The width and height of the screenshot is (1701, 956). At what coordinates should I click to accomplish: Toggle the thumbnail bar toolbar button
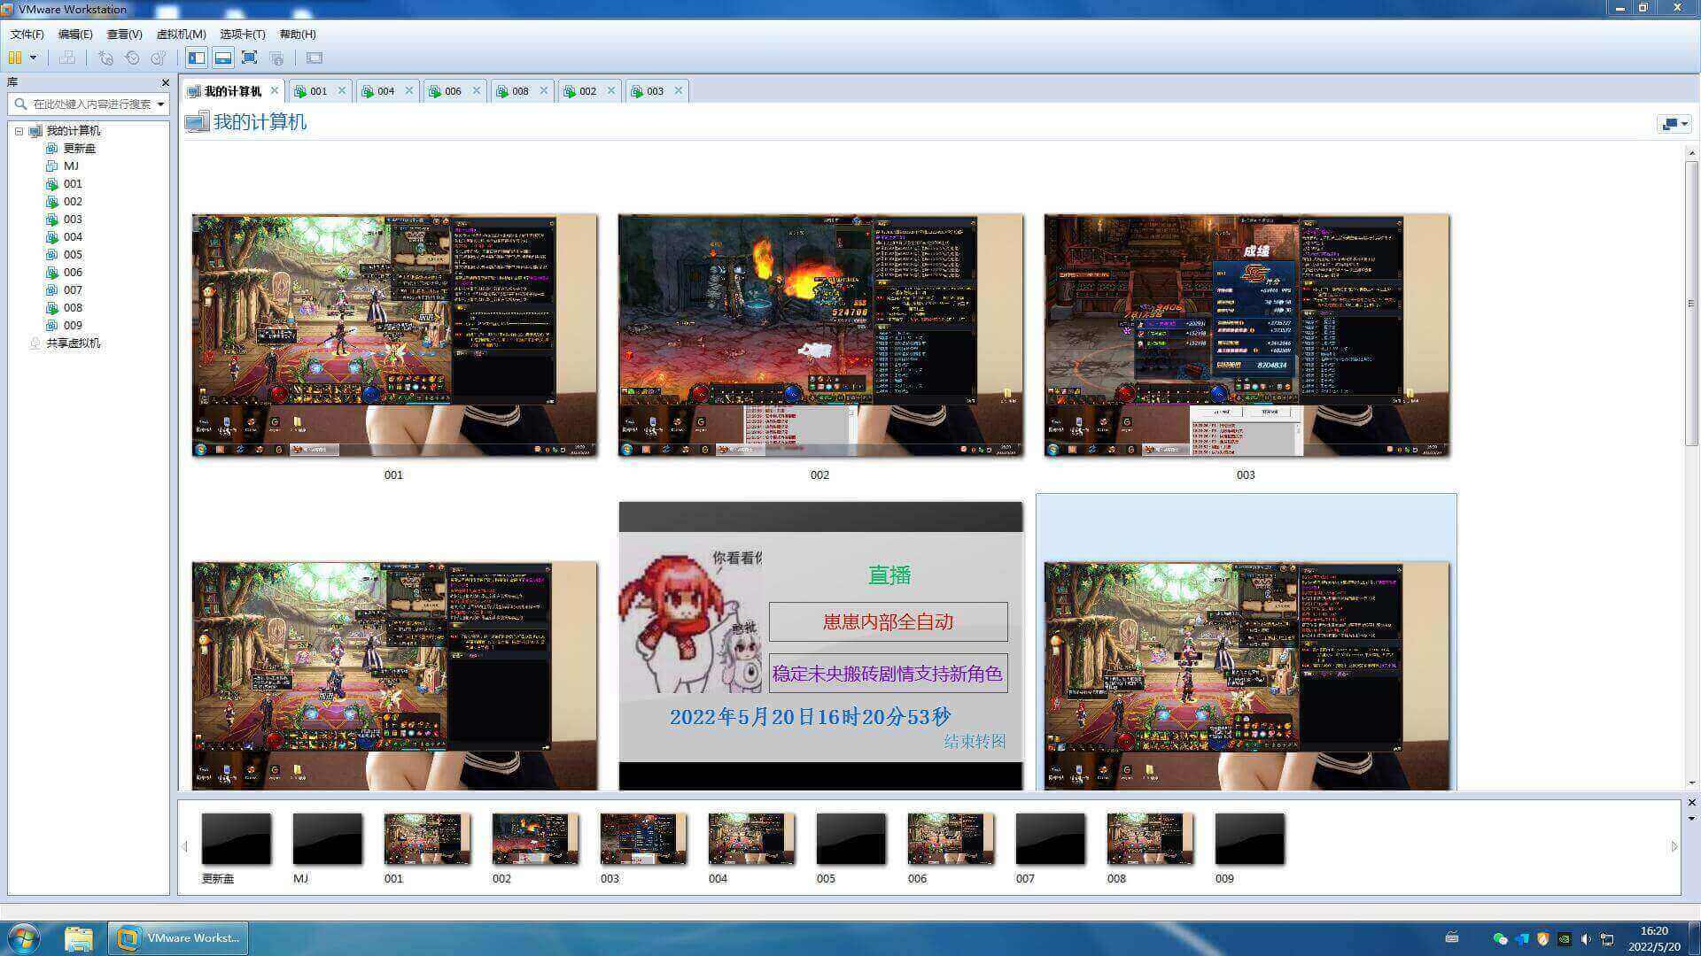click(x=223, y=58)
